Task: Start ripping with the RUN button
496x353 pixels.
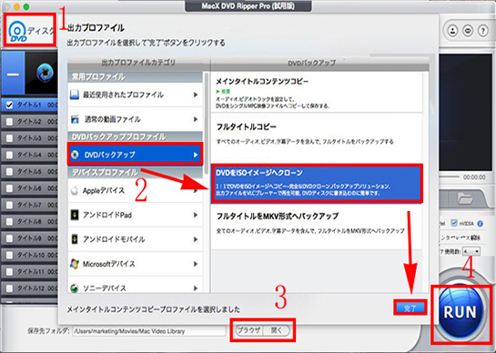Action: 460,312
